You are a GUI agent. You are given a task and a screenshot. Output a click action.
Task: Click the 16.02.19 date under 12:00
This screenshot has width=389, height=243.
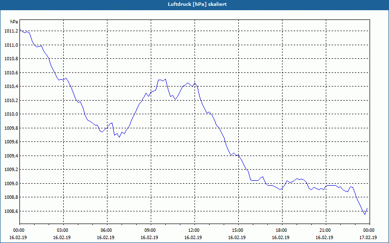[193, 238]
